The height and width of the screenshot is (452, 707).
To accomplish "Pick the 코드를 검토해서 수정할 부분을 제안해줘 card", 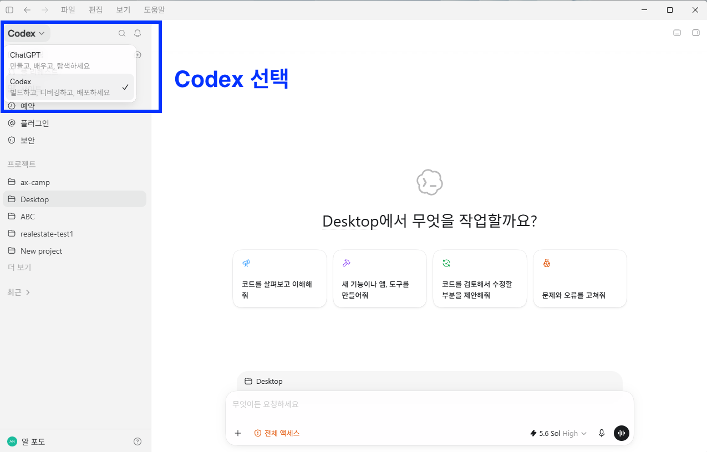I will coord(480,279).
